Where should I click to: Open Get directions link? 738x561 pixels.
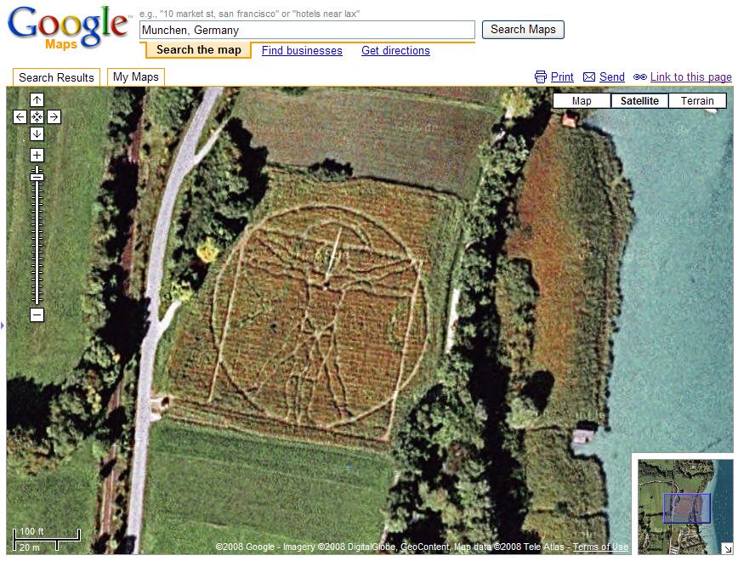pyautogui.click(x=395, y=50)
